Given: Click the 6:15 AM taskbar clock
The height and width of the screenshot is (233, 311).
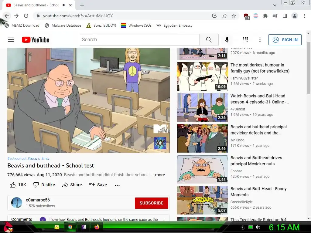Looking at the screenshot, I should pos(284,227).
